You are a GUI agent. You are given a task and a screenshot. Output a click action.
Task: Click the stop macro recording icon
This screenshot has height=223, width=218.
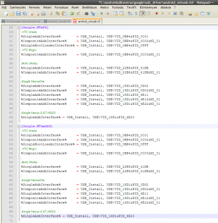pos(163,13)
